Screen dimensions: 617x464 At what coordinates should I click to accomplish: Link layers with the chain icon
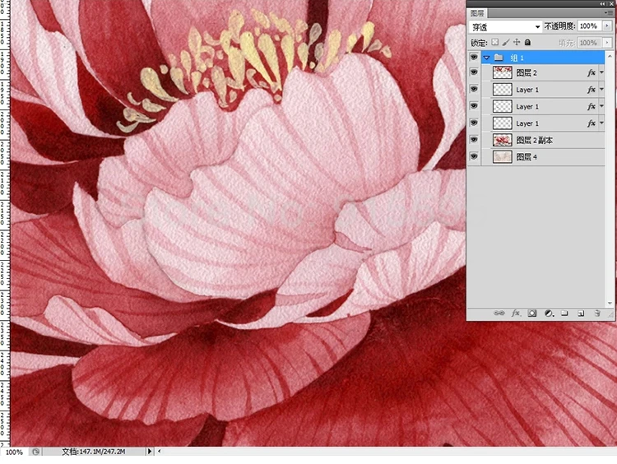tap(499, 313)
